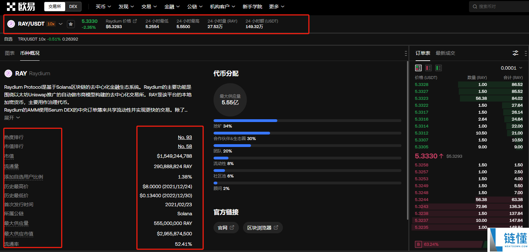
Task: Open the 区块浏览器 link
Action: [263, 228]
